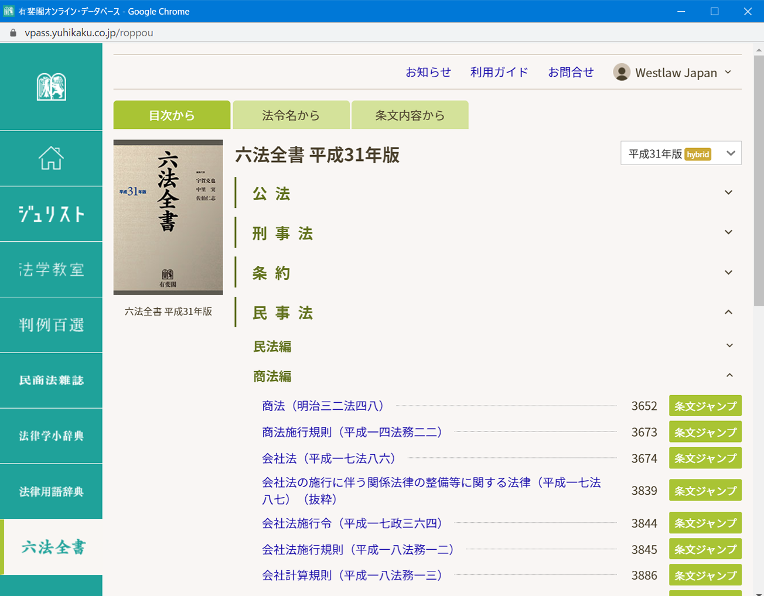Screen dimensions: 764x596
Task: Click 条文ジャンプ for 会社法 page 3674
Action: click(705, 458)
